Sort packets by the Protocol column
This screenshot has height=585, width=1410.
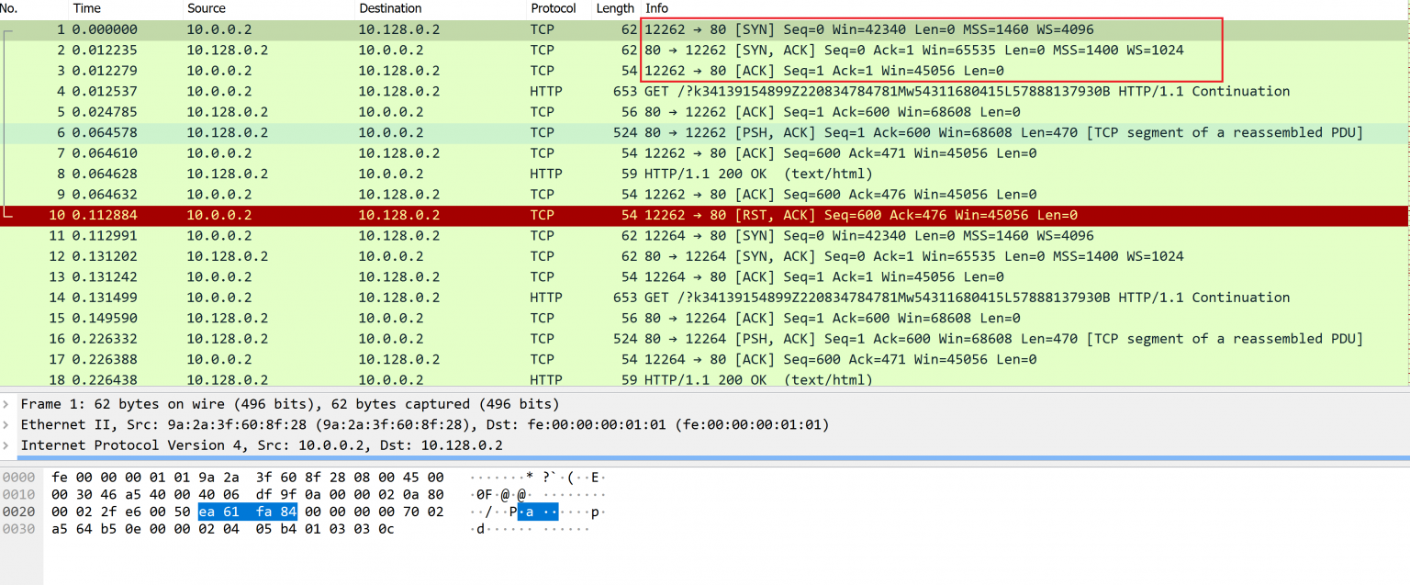(x=554, y=8)
